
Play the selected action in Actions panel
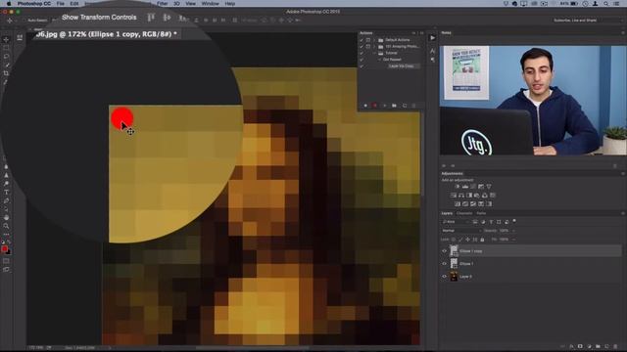click(x=384, y=106)
